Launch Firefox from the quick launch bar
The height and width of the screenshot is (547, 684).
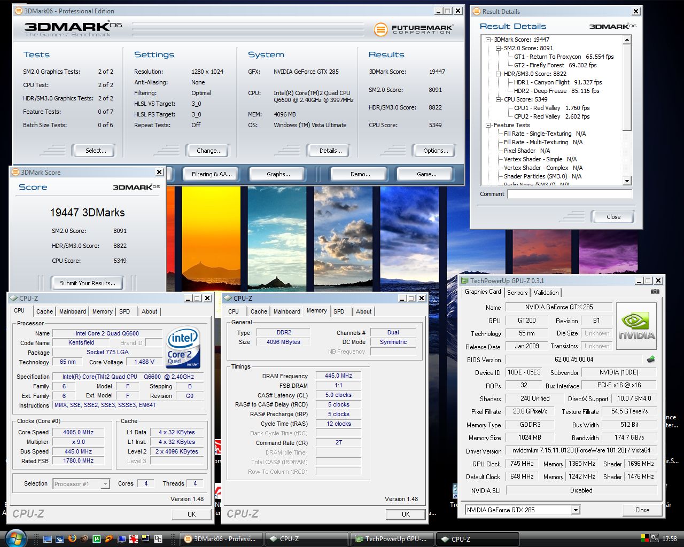click(72, 539)
